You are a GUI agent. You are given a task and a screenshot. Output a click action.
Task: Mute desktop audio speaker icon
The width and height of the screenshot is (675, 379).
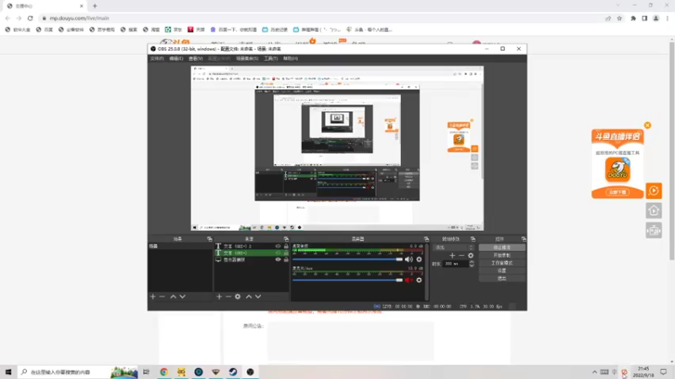(408, 259)
